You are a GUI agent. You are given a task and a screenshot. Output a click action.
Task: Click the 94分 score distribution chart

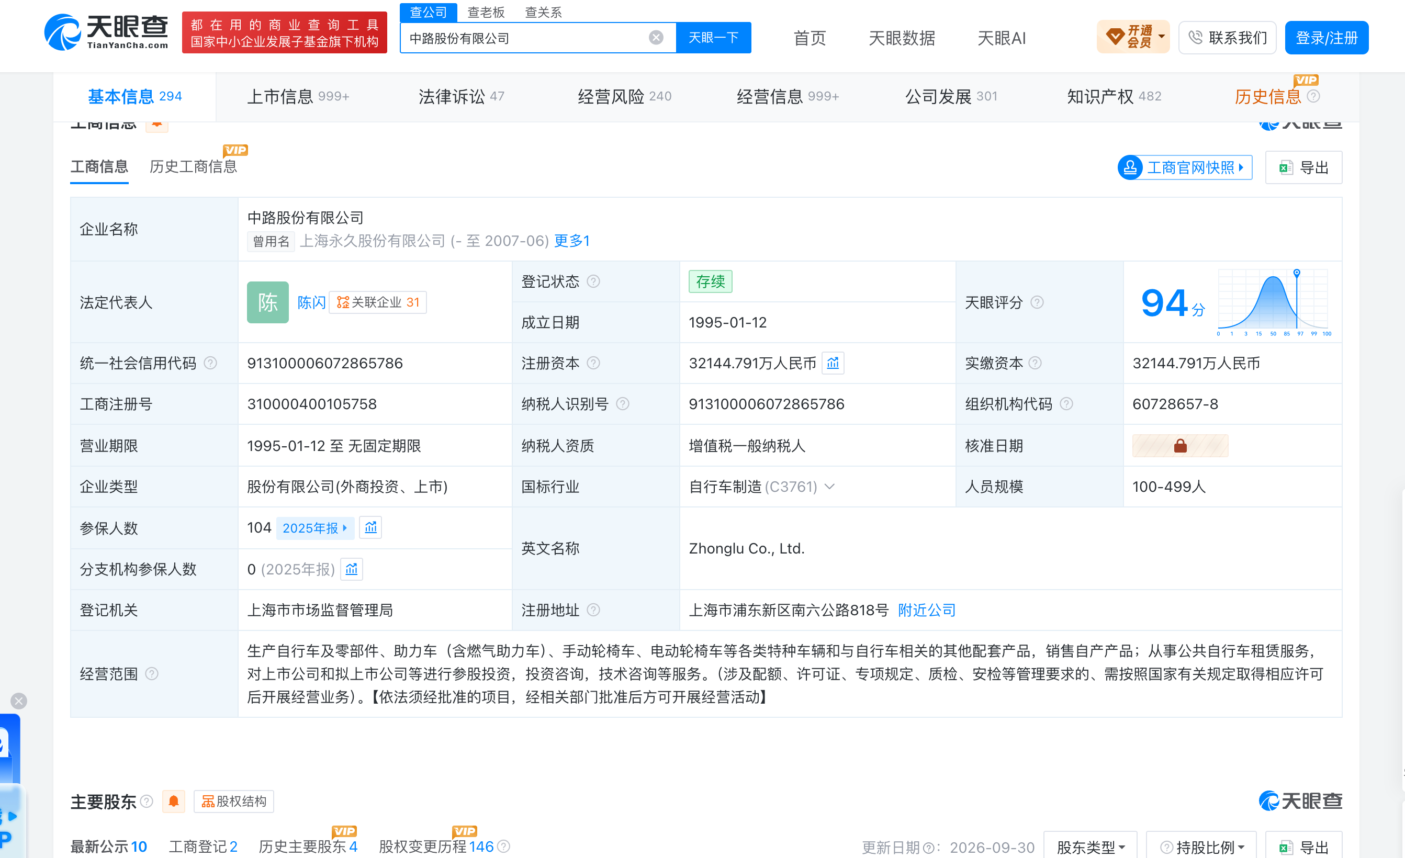point(1274,302)
